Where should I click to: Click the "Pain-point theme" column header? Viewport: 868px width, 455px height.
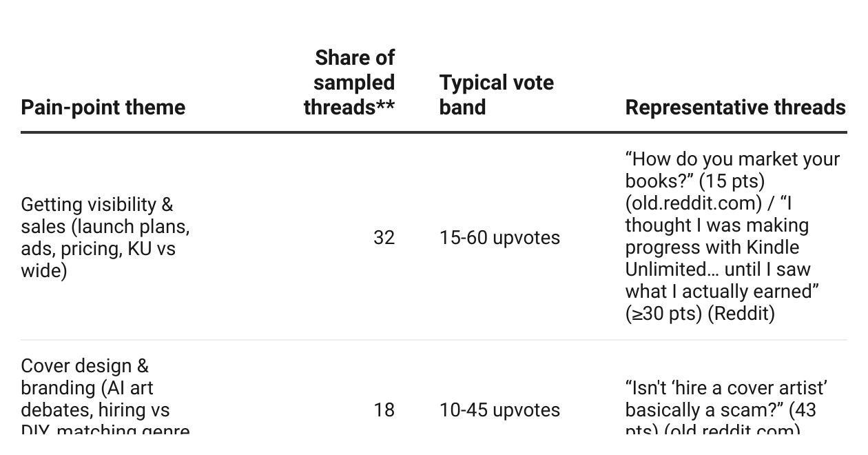pos(103,108)
